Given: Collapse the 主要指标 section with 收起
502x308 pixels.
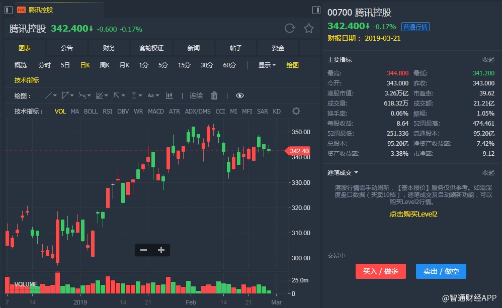Looking at the screenshot, I should pos(488,59).
